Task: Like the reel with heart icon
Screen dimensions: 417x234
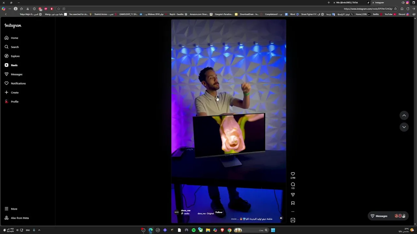Action: point(293,174)
